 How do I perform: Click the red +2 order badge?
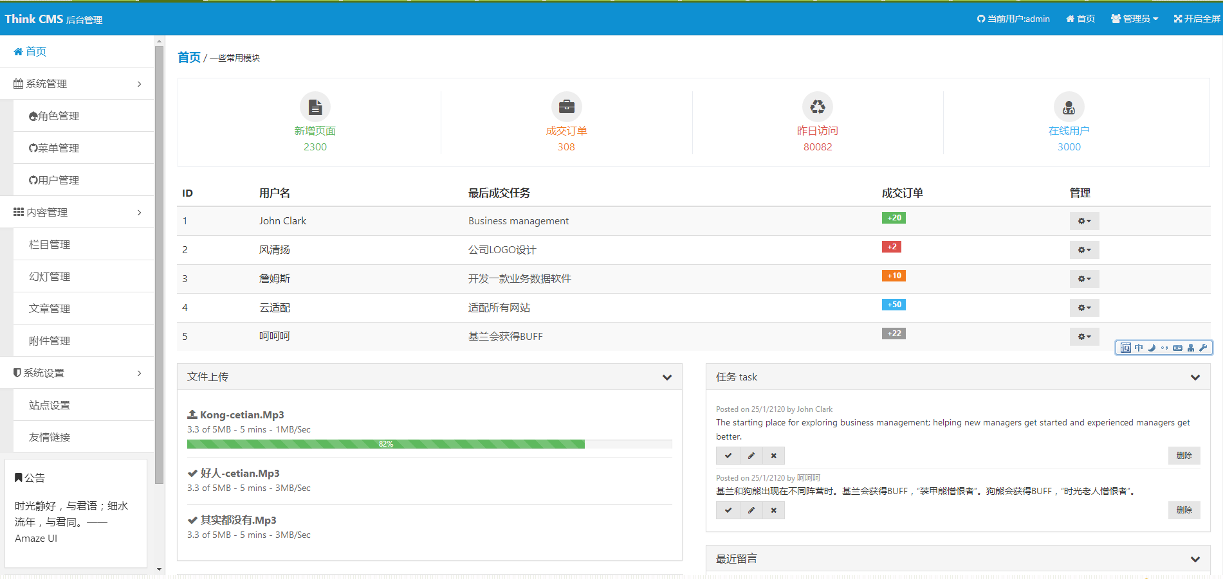pos(892,247)
